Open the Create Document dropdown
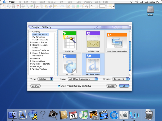This screenshot has width=162, height=121. click(x=121, y=79)
